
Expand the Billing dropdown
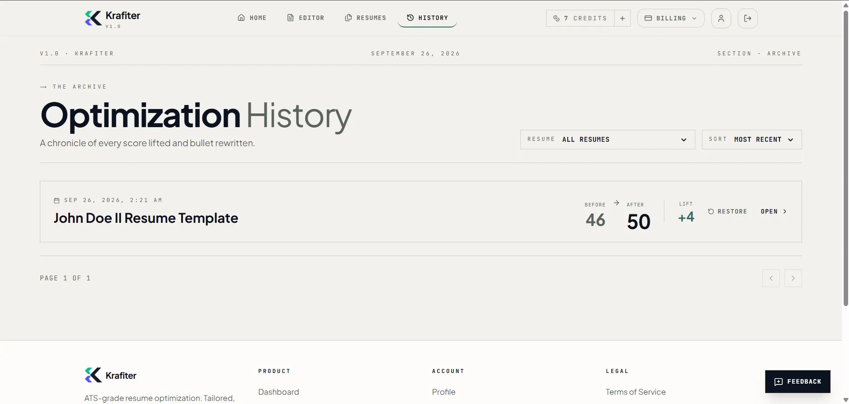coord(671,18)
